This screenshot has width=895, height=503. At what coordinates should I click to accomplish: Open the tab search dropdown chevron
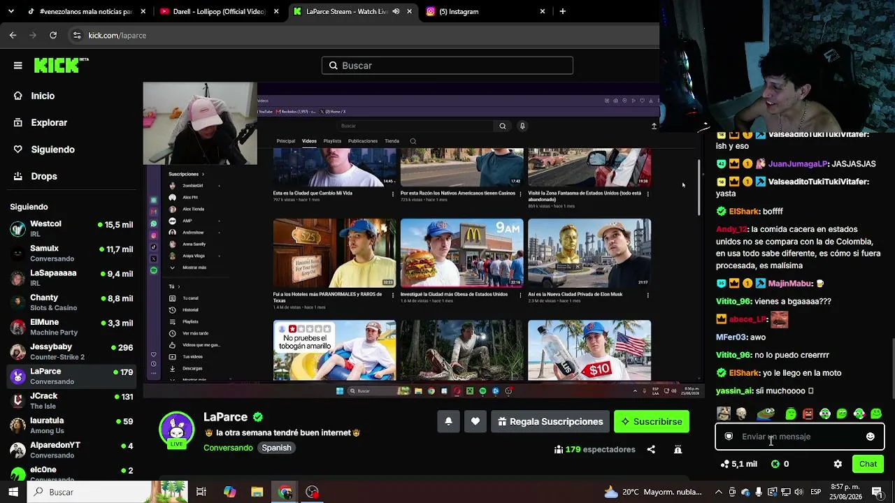coord(12,11)
